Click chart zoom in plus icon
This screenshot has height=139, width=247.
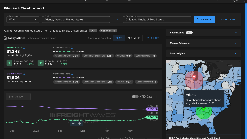pos(80,123)
